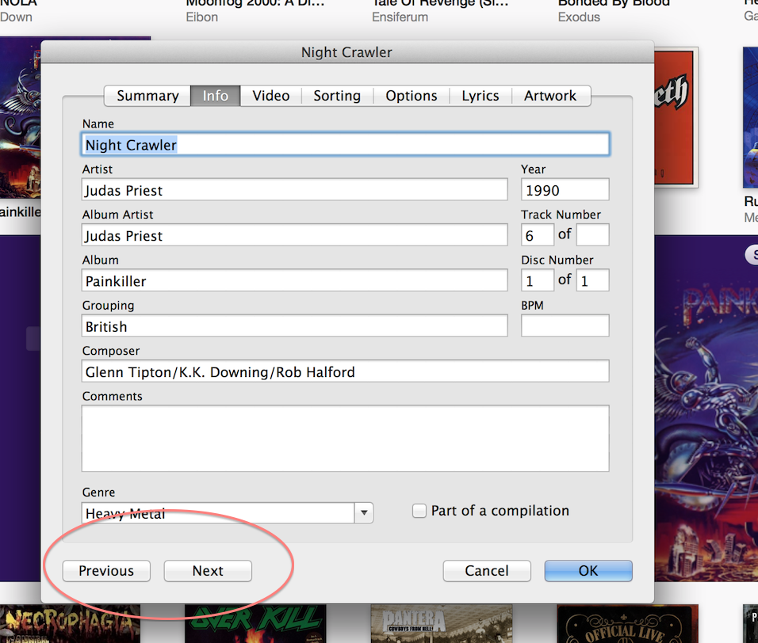
Task: Click the empty BPM field
Action: (x=565, y=325)
